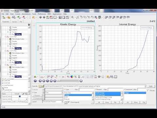Click Y Component filter input field
This screenshot has height=118, width=157.
pos(142,89)
